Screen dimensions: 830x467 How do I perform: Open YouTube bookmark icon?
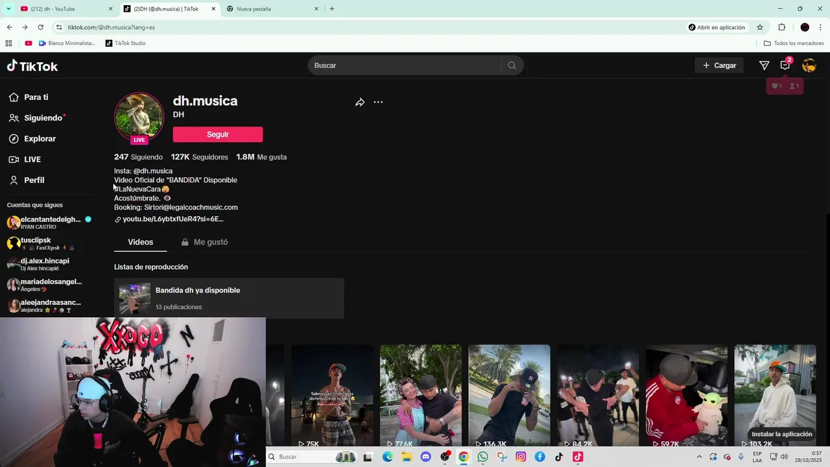tap(29, 43)
